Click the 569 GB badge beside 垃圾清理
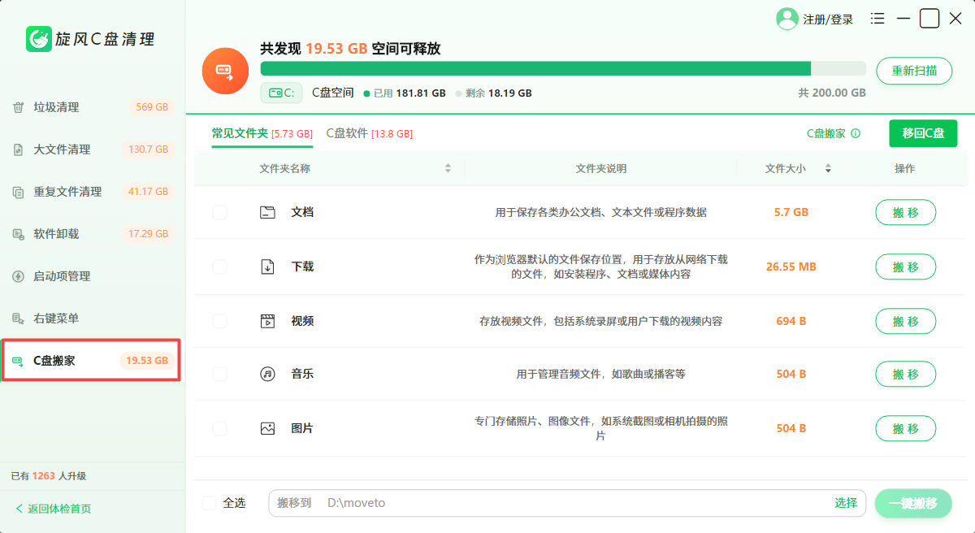 152,107
